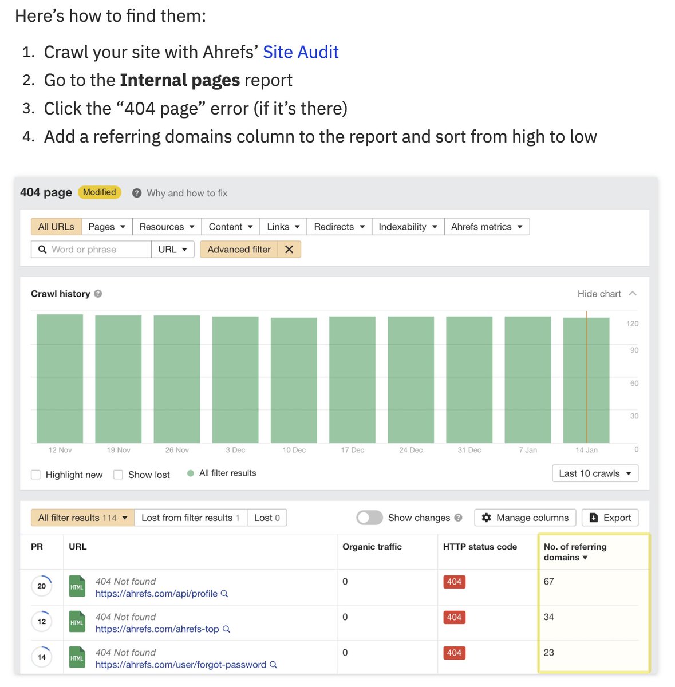Sort by Organic traffic column header
675x687 pixels.
372,547
